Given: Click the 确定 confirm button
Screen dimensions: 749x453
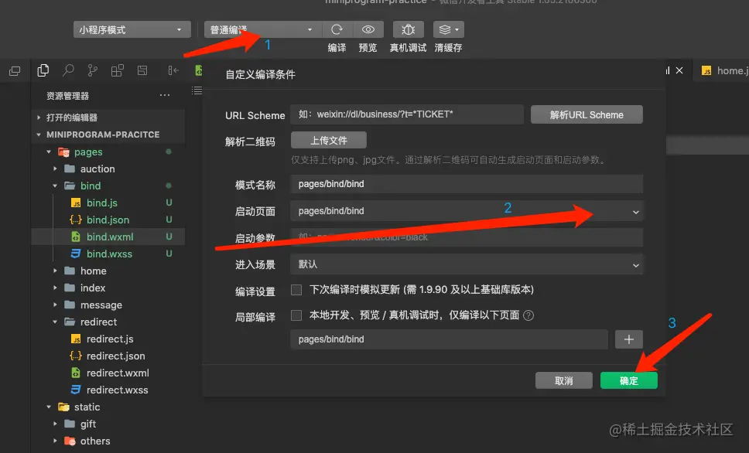Looking at the screenshot, I should pyautogui.click(x=628, y=380).
